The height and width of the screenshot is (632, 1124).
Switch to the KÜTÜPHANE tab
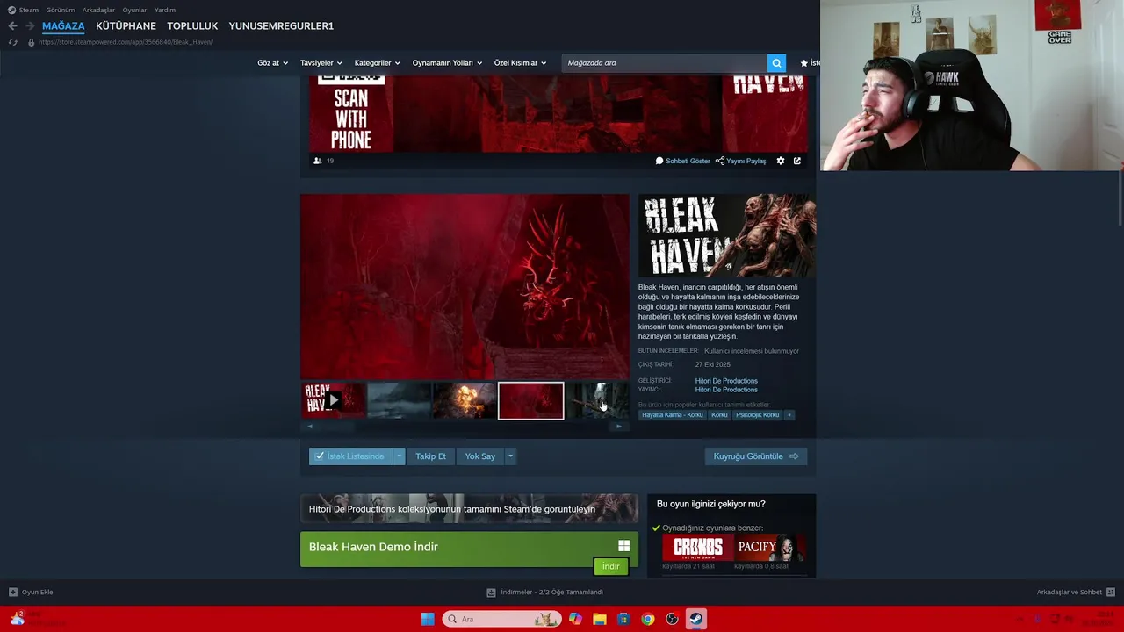coord(126,26)
